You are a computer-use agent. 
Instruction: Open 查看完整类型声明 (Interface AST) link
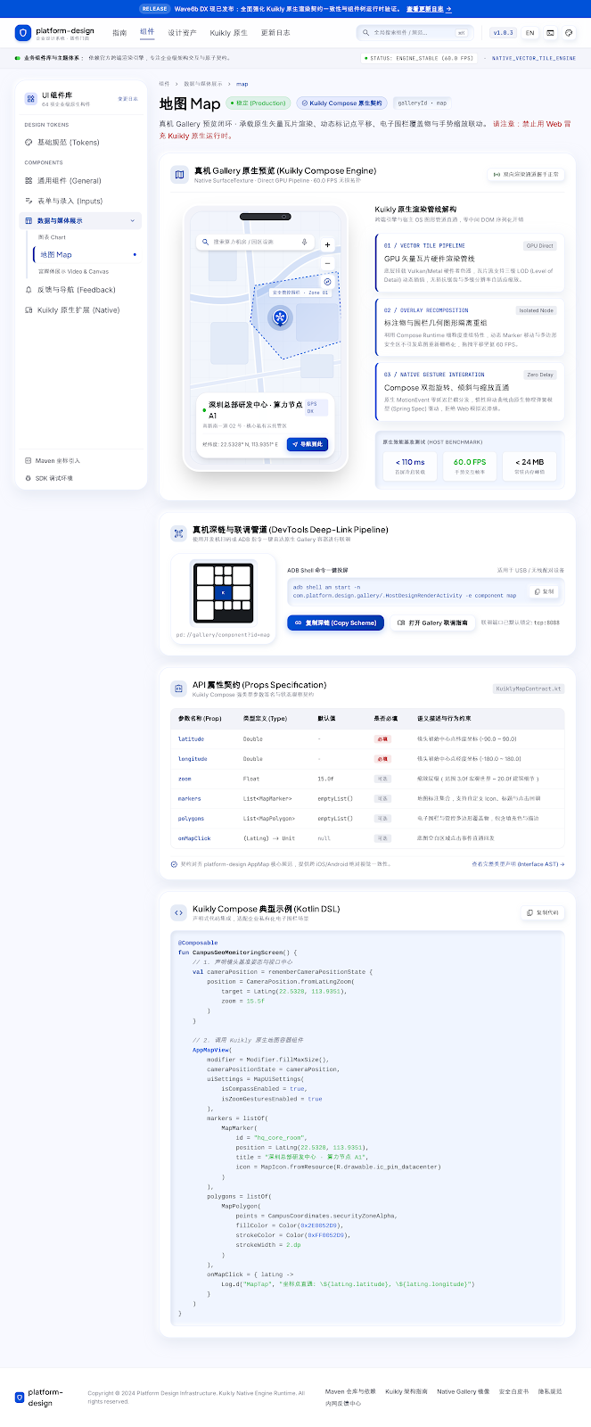tap(518, 864)
